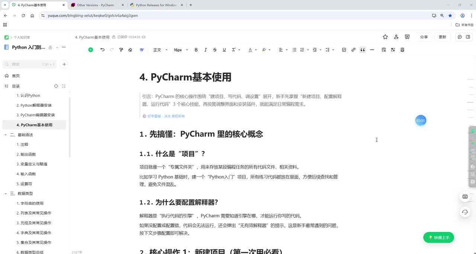Select the format painter tool
Screen dimensions: 476x254
point(121,50)
